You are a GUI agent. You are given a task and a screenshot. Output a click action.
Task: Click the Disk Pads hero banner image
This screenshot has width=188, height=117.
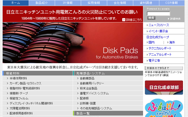pos(73,43)
